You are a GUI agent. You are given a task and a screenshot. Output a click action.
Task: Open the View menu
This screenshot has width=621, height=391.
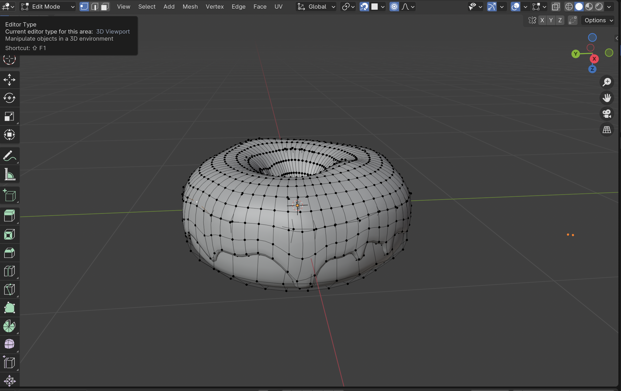pos(124,7)
